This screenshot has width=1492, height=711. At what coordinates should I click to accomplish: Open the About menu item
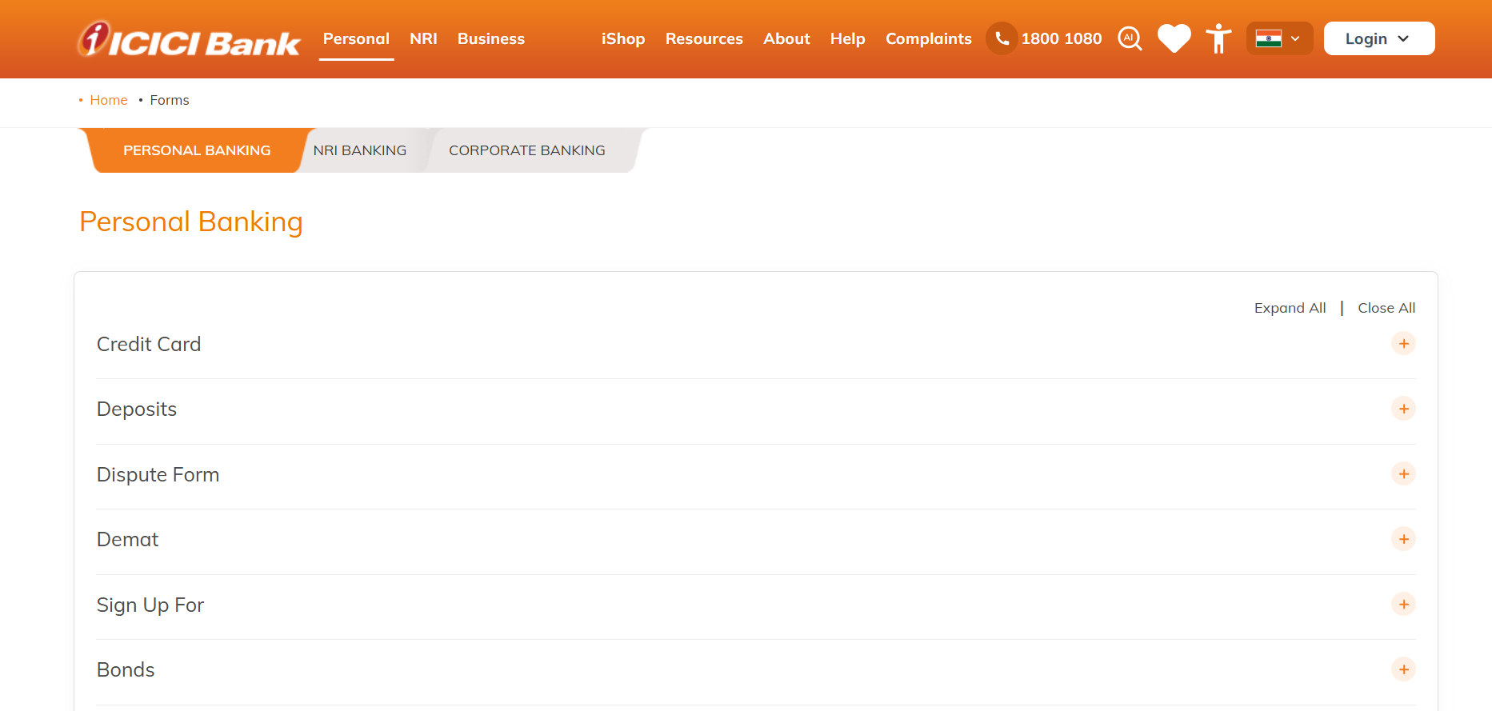click(786, 38)
